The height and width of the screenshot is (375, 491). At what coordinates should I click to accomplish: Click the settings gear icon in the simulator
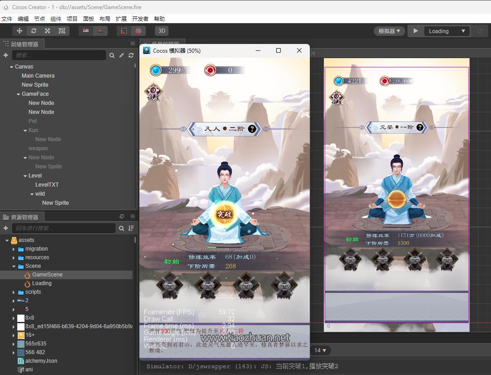(153, 91)
